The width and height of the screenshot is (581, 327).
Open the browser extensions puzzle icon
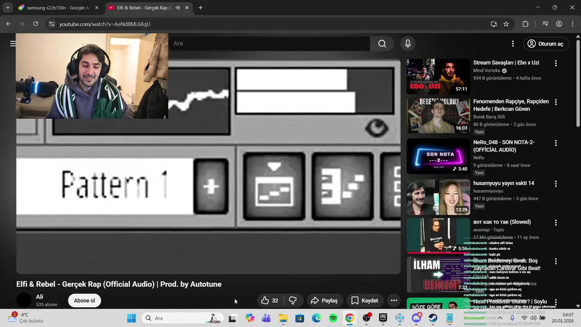click(526, 24)
